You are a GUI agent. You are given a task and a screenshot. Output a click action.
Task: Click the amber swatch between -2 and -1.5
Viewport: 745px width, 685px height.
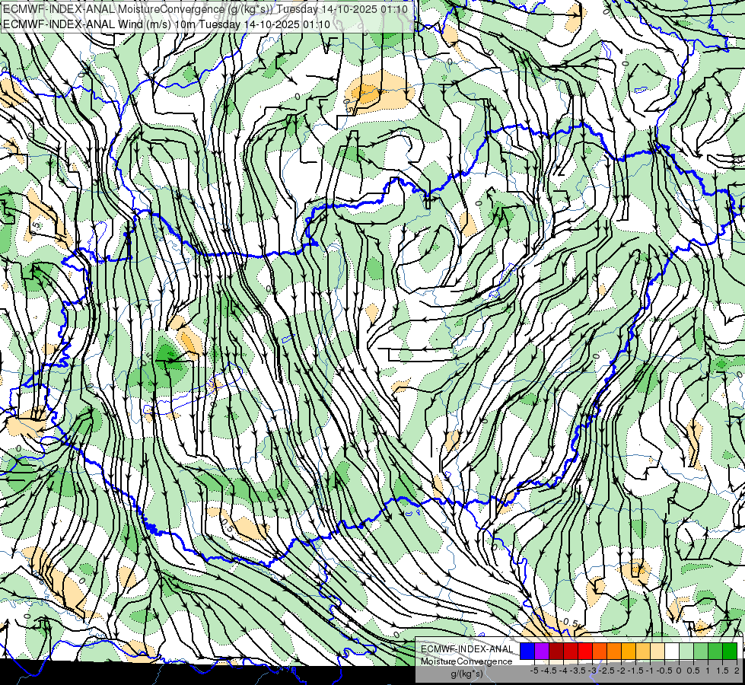[629, 651]
